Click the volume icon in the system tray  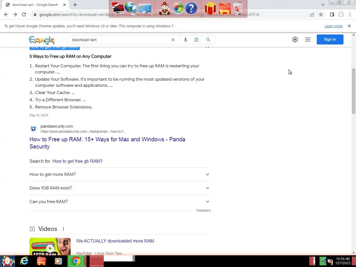click(x=330, y=261)
